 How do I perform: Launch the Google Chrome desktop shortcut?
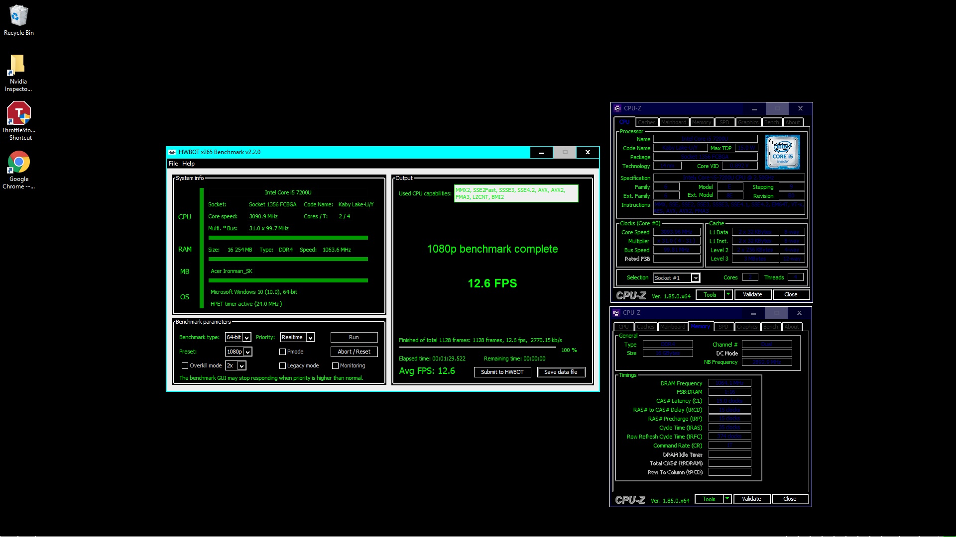(x=18, y=170)
